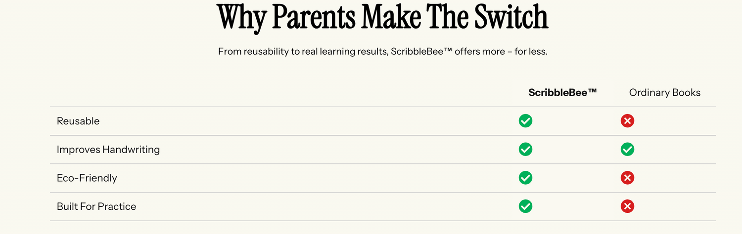Screen dimensions: 742x234
Task: Click the Reusable row label
Action: tap(78, 121)
